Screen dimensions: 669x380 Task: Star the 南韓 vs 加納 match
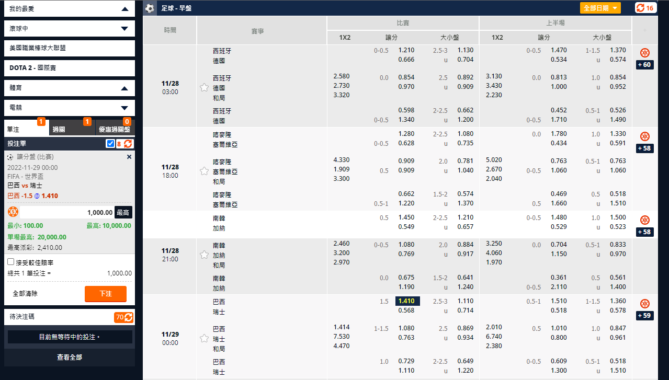click(204, 255)
